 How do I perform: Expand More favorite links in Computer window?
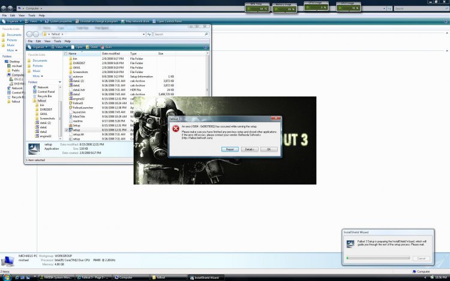tap(12, 50)
